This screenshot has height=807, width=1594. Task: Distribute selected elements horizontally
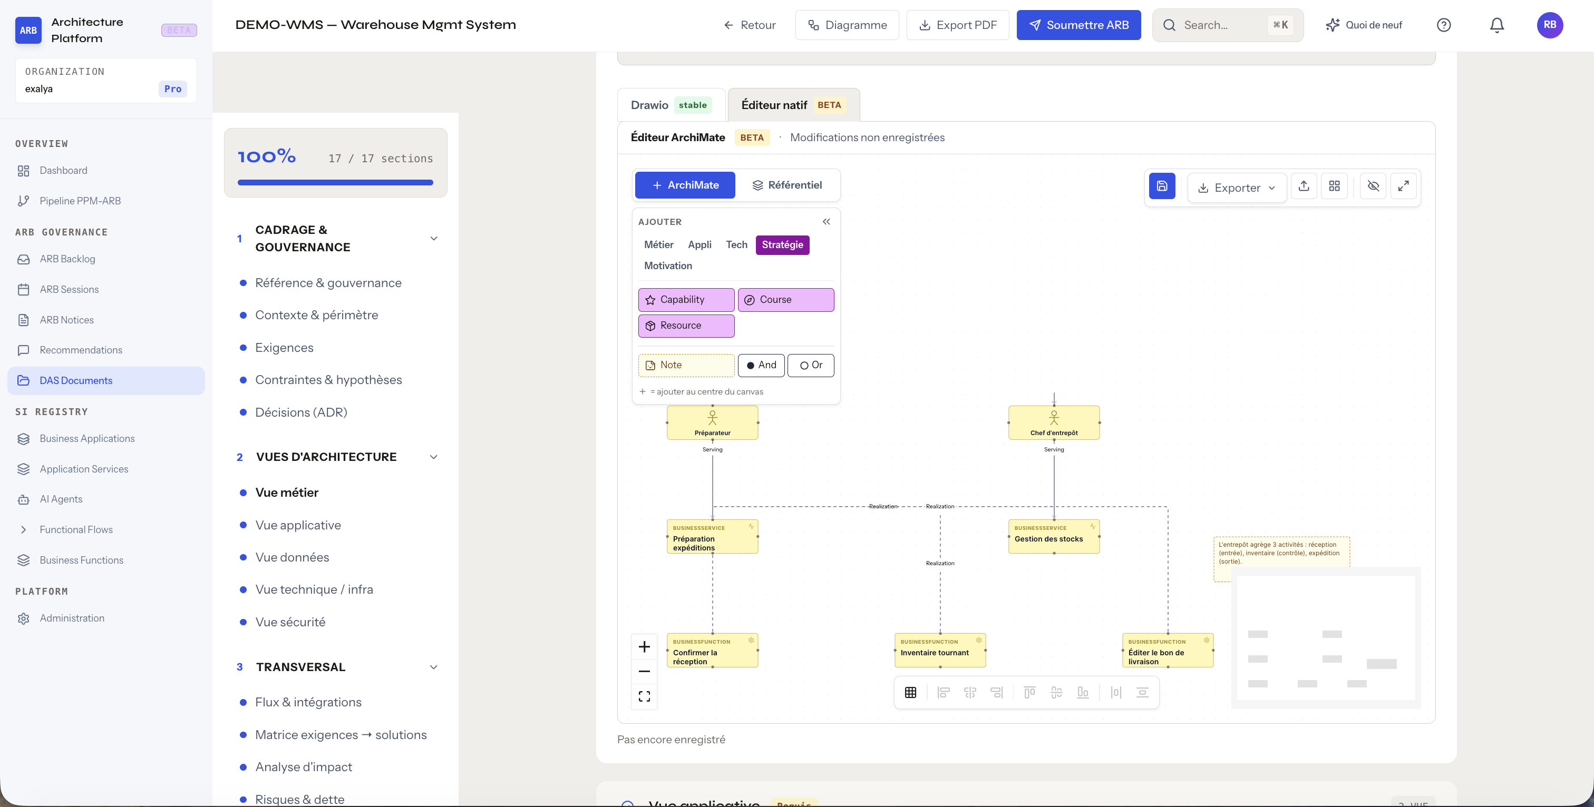pyautogui.click(x=1116, y=693)
